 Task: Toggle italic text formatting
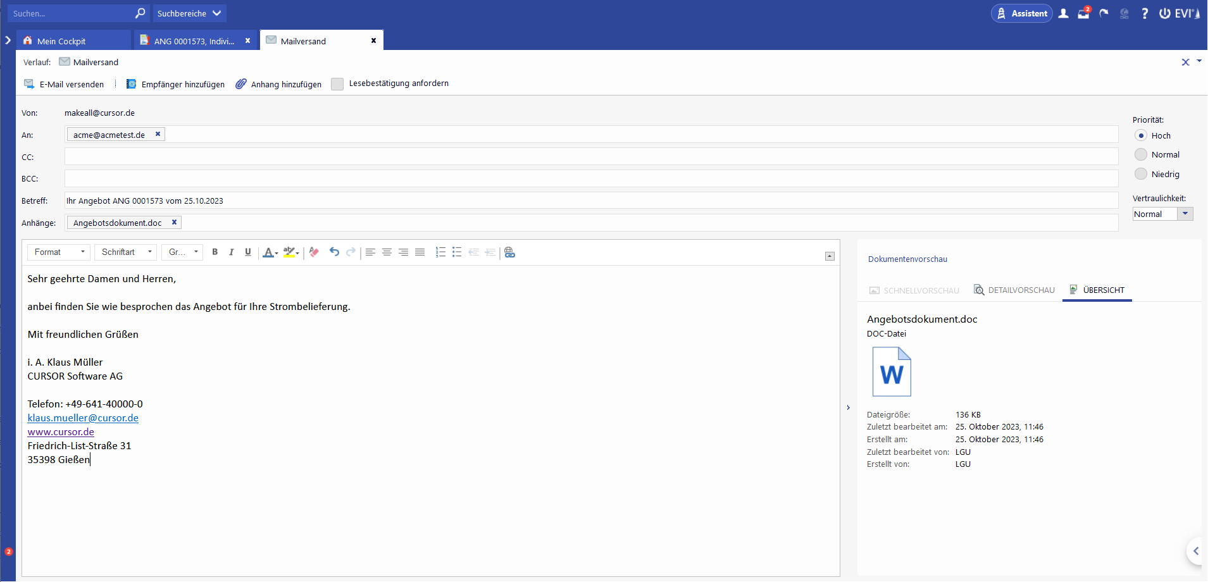tap(232, 252)
